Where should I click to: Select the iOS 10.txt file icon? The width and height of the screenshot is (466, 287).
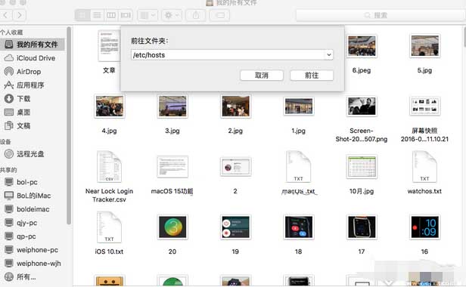[x=110, y=227]
